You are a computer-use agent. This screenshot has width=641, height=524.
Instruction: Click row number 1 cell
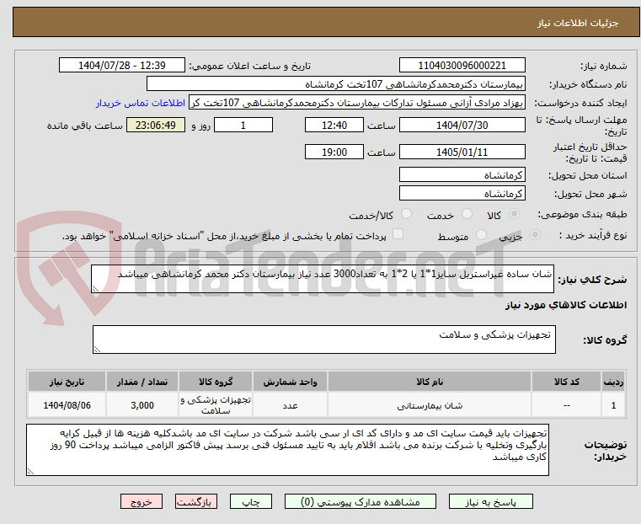point(613,405)
